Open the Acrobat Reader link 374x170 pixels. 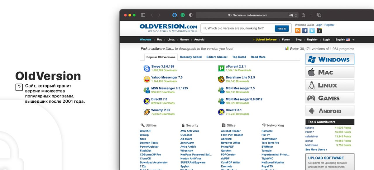[x=231, y=131]
